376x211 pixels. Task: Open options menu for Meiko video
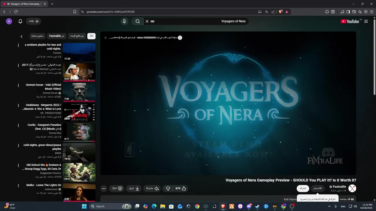tap(18, 186)
